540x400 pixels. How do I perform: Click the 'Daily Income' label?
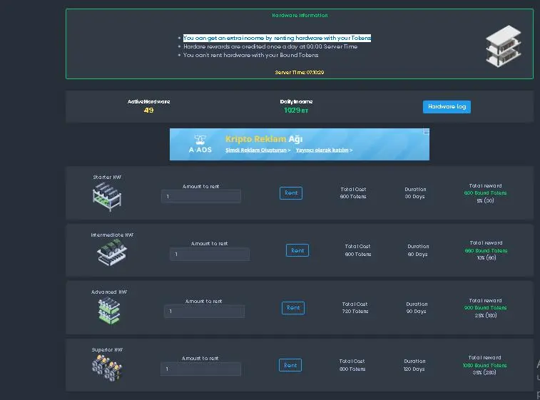point(296,102)
